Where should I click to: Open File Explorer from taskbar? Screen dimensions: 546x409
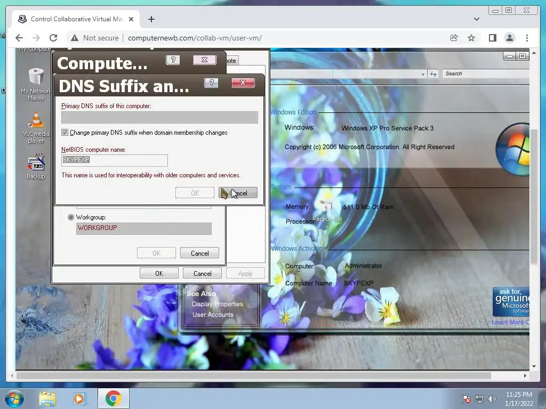point(47,398)
